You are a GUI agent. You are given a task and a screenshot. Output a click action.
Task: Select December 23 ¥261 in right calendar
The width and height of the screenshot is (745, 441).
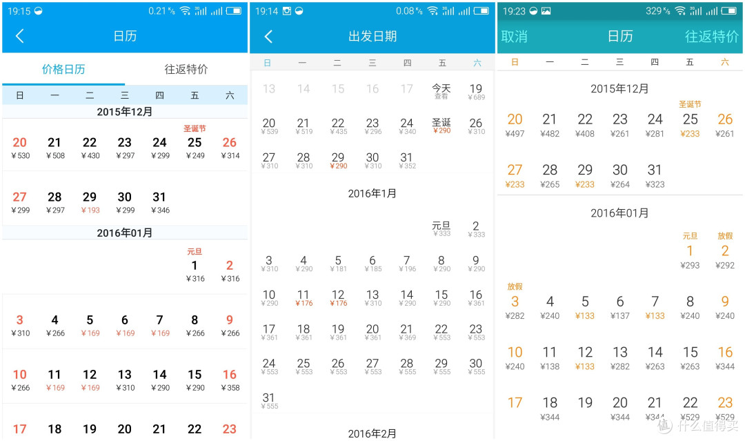pyautogui.click(x=619, y=125)
